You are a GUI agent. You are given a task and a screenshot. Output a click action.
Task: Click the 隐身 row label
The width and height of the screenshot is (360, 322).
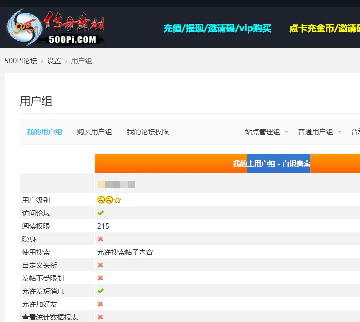[x=29, y=239]
